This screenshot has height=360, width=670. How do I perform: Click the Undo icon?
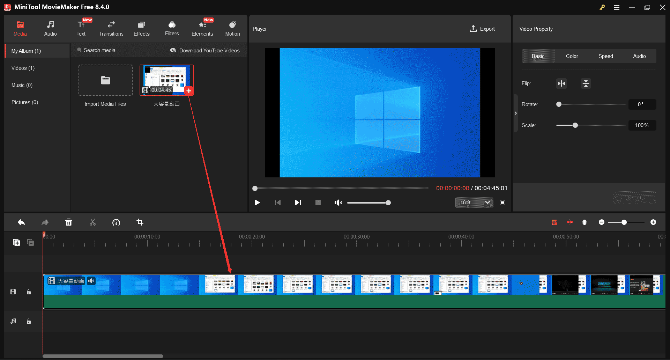point(21,222)
